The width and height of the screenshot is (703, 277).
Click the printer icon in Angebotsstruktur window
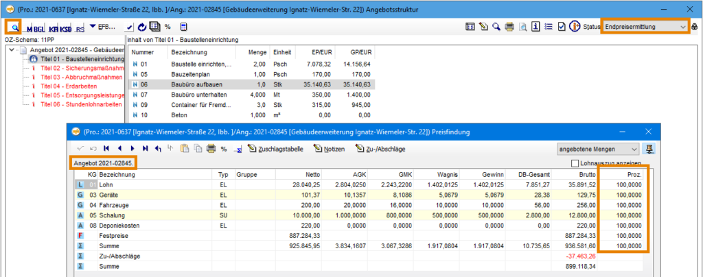(509, 27)
